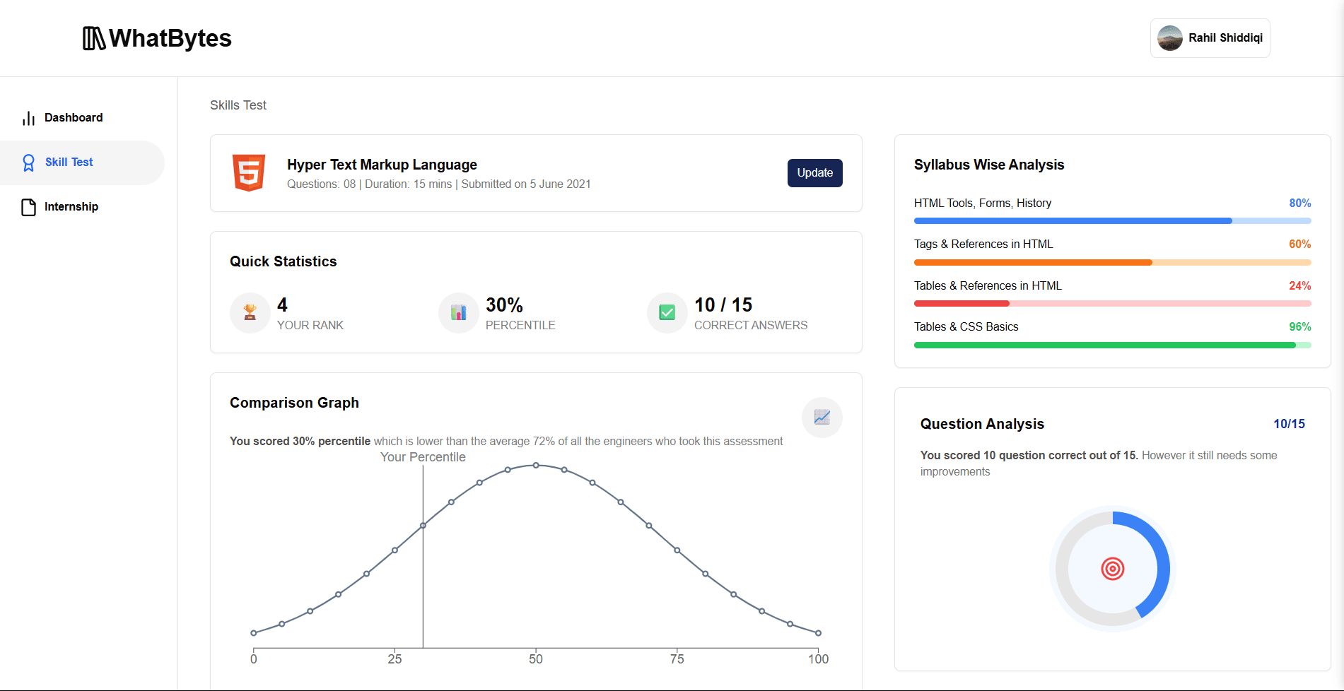This screenshot has width=1344, height=691.
Task: Open the Skill Test section from the sidebar
Action: coord(67,162)
